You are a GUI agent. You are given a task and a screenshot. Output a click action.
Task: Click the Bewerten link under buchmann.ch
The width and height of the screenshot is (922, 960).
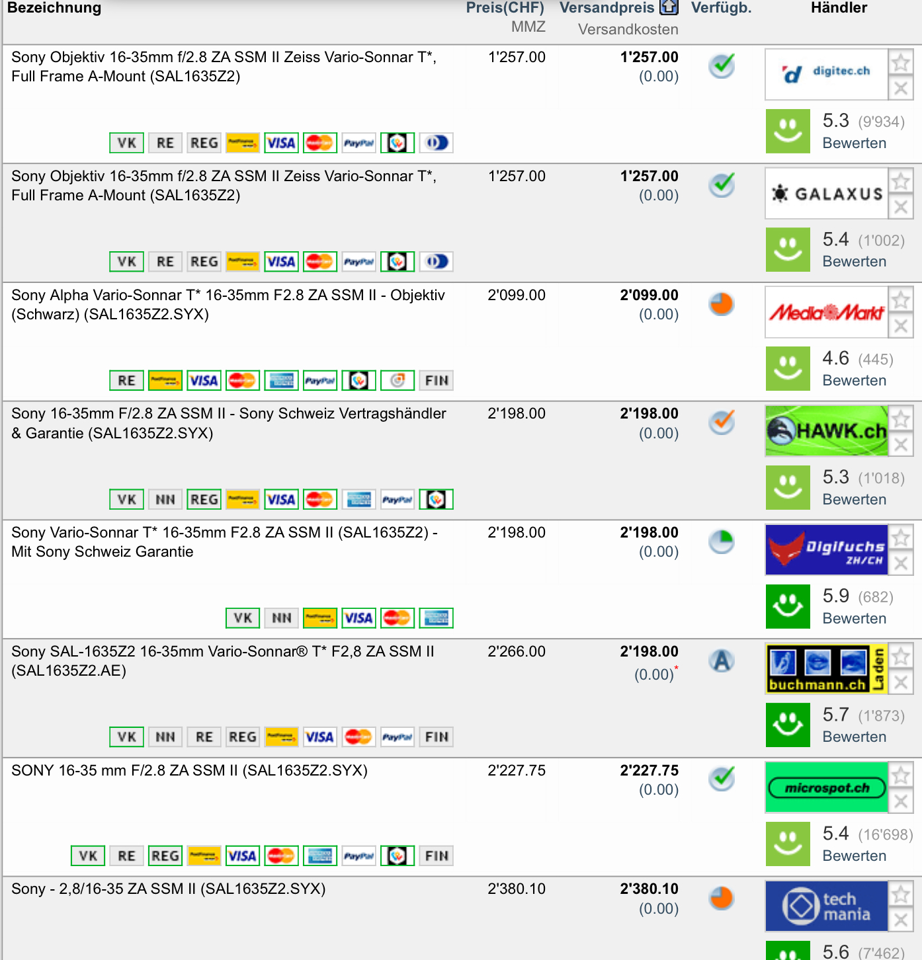(x=854, y=737)
